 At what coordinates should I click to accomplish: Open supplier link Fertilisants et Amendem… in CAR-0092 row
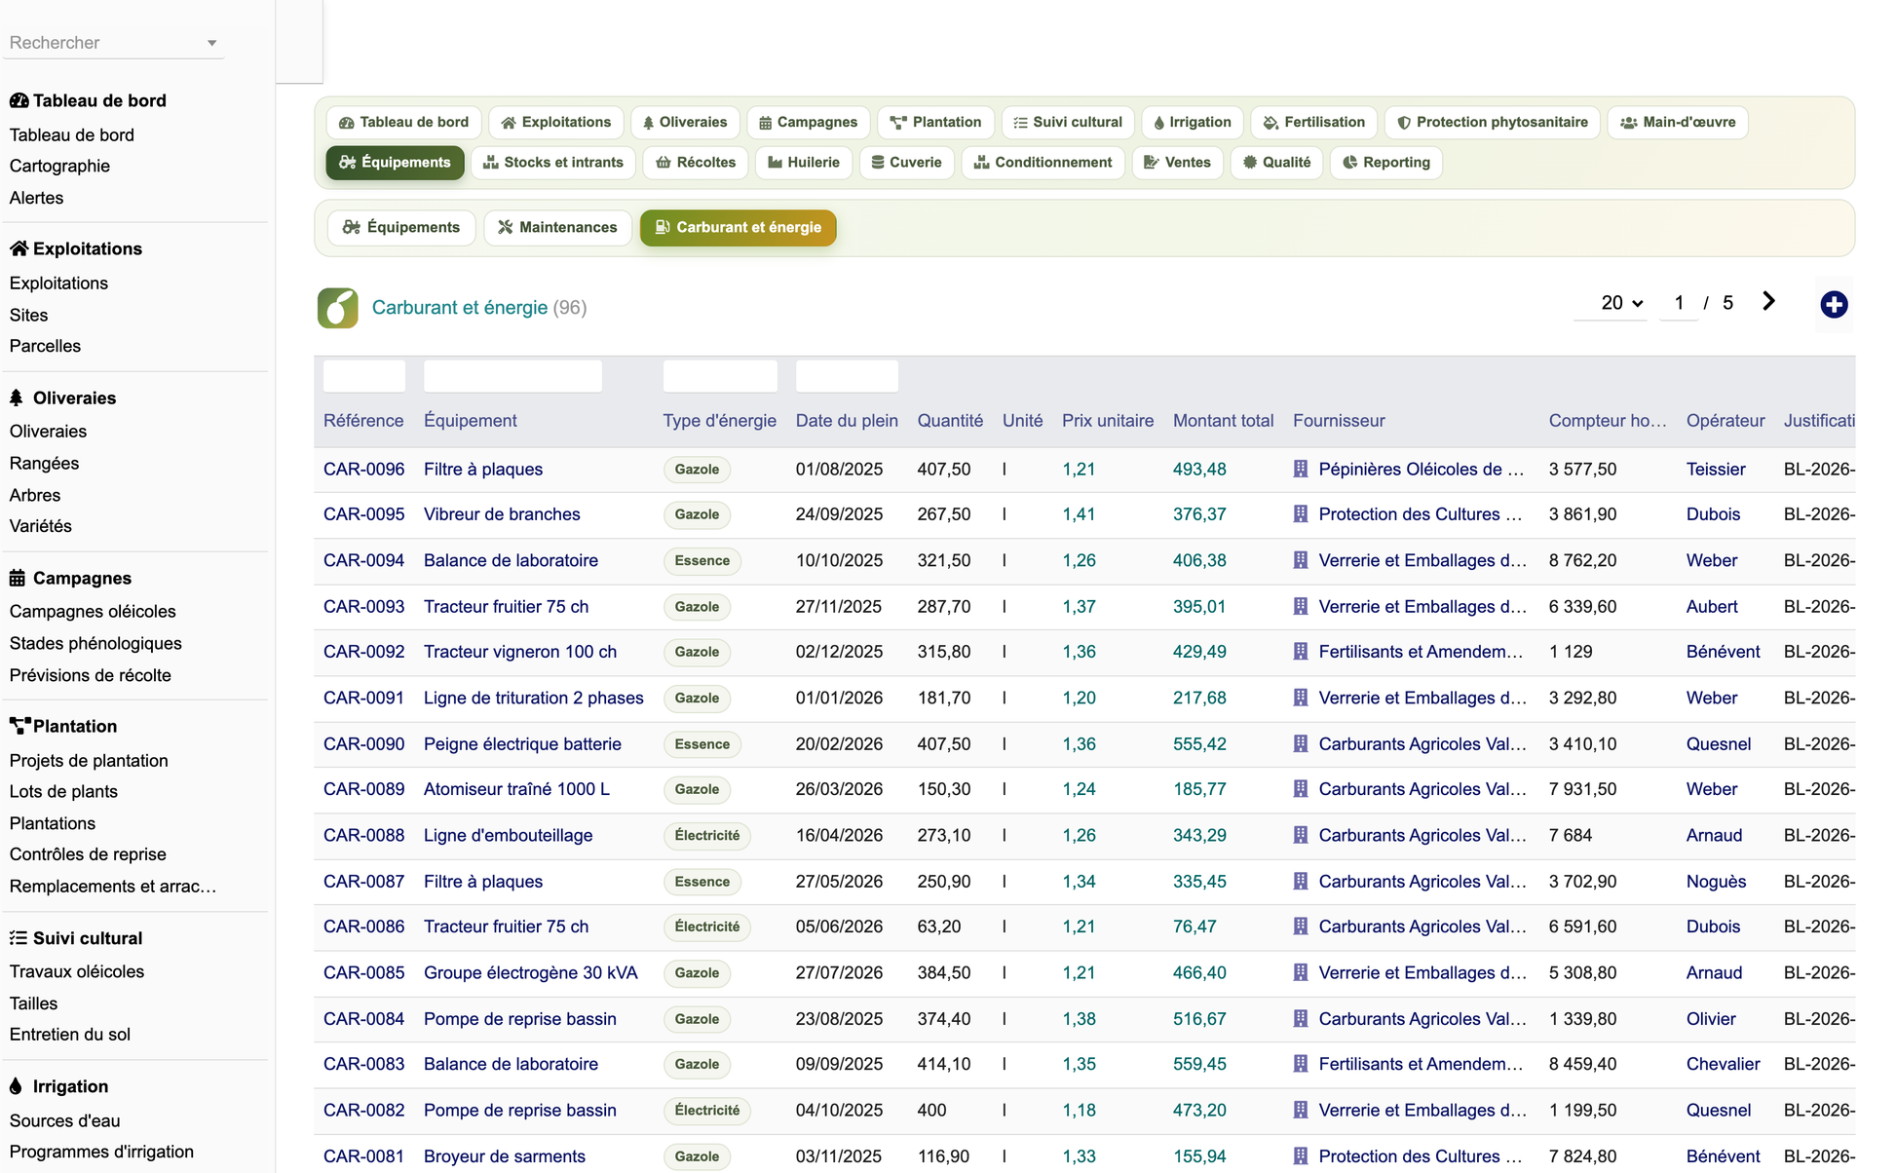click(1421, 651)
